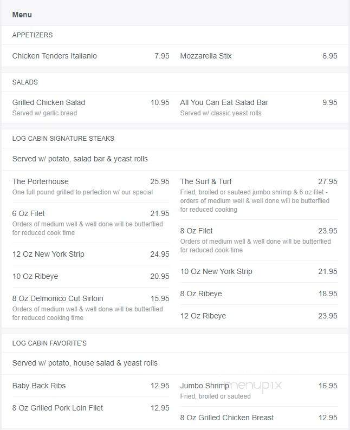The image size is (350, 430).
Task: Click the menupix watermark logo
Action: (253, 386)
